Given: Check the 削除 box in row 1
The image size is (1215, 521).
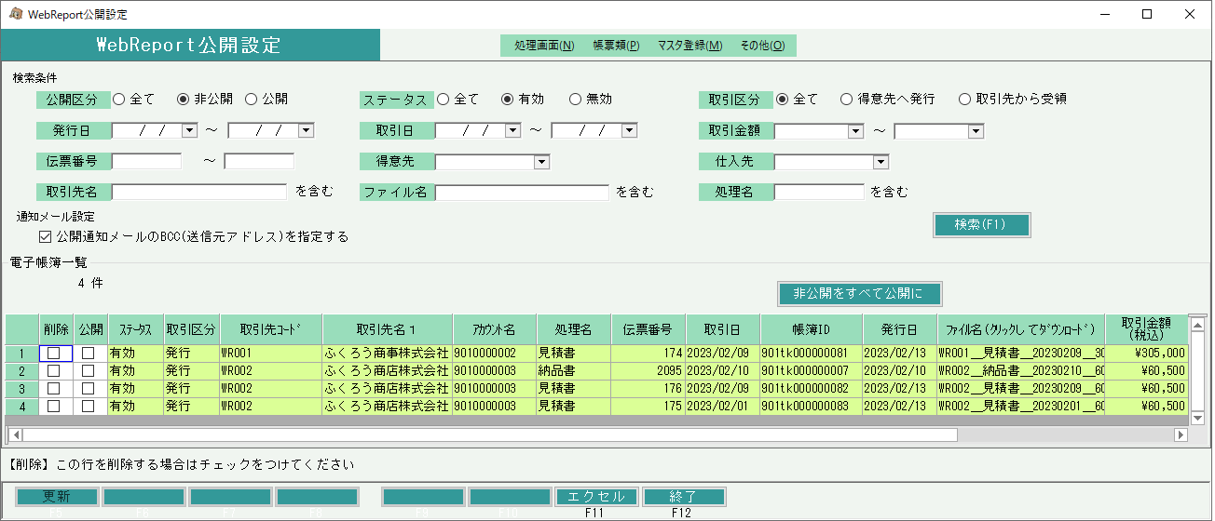Looking at the screenshot, I should click(55, 354).
